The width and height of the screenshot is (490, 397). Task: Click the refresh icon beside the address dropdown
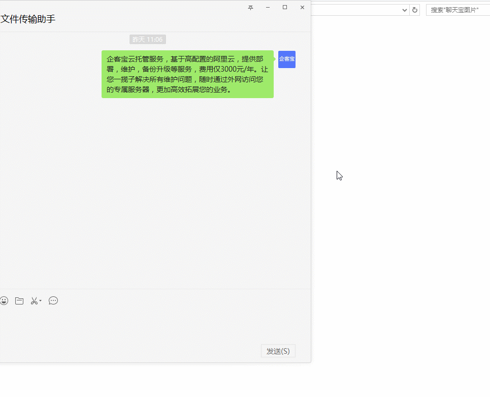click(415, 10)
